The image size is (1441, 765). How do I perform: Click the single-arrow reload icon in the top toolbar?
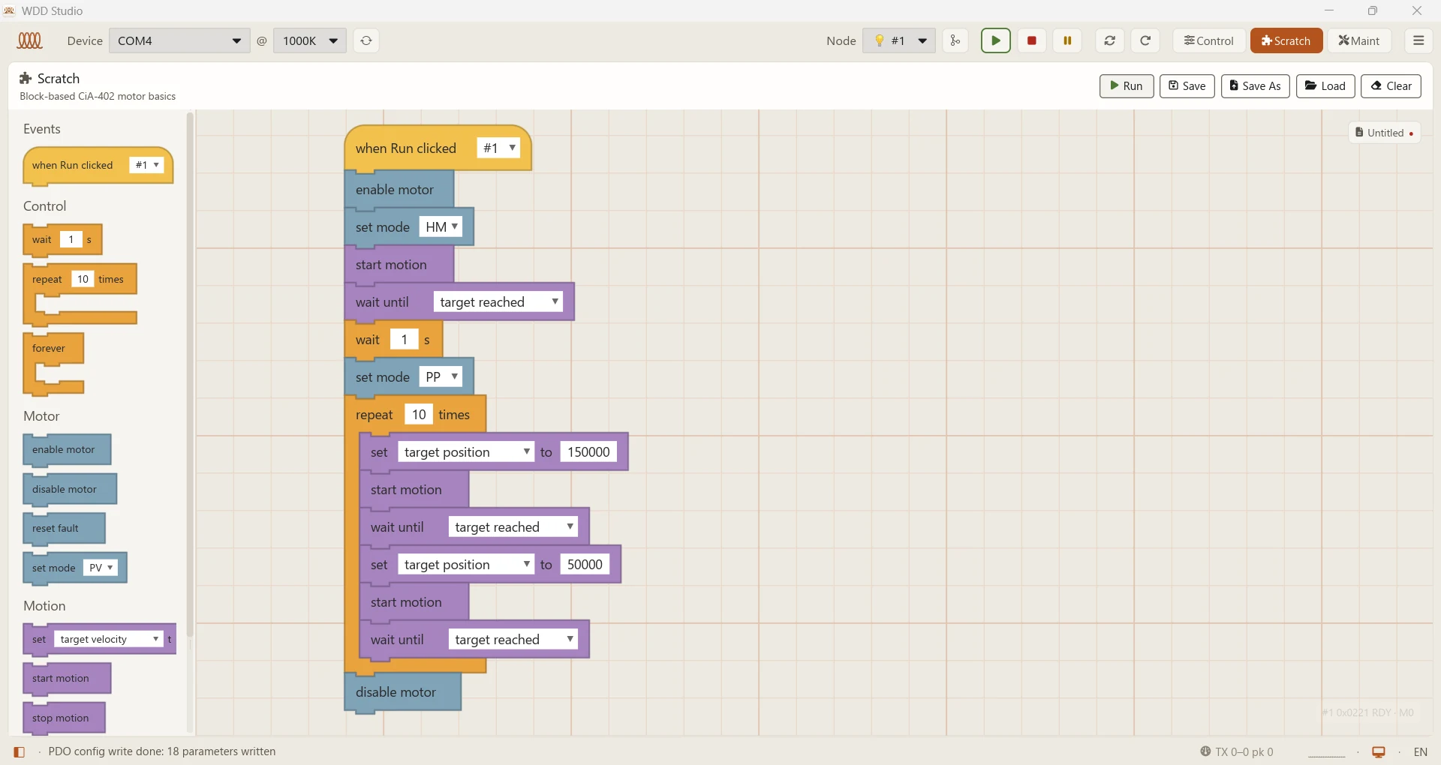1146,40
